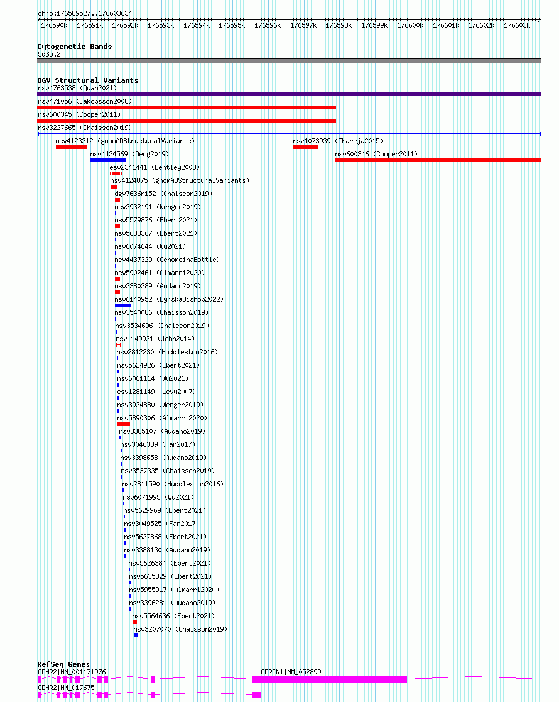Click the red bar under nsv600345

pyautogui.click(x=187, y=121)
